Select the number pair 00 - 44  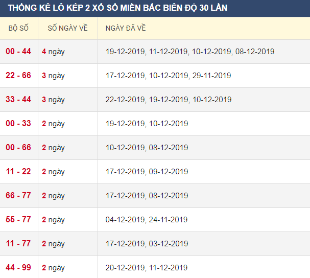(18, 52)
